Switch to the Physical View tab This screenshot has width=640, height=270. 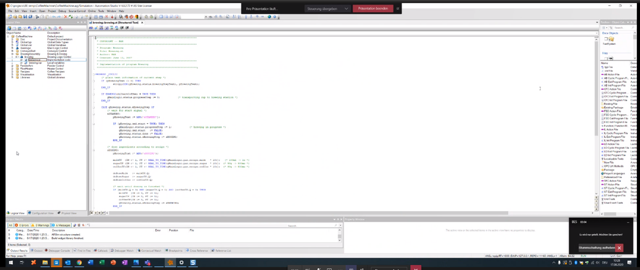click(x=67, y=213)
